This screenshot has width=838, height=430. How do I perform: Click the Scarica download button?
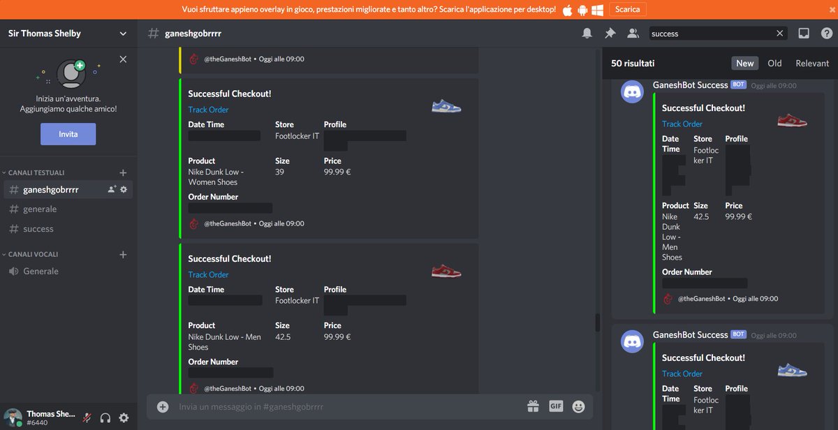pyautogui.click(x=627, y=10)
